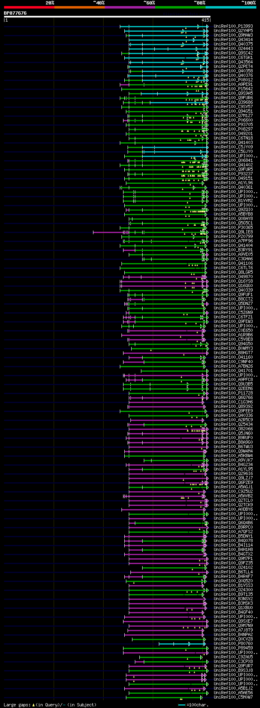Open hit UniRef100_Q40375
This screenshot has width=260, height=708.
tap(233, 44)
